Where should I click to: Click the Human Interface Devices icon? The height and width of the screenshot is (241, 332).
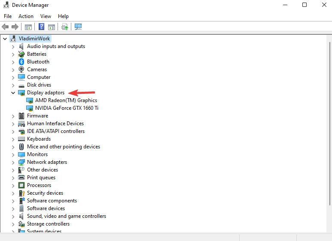[x=21, y=124]
